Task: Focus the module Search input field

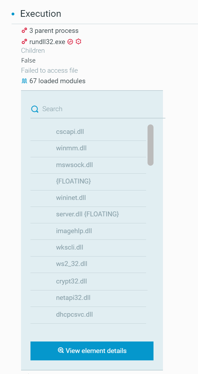Action: tap(98, 109)
